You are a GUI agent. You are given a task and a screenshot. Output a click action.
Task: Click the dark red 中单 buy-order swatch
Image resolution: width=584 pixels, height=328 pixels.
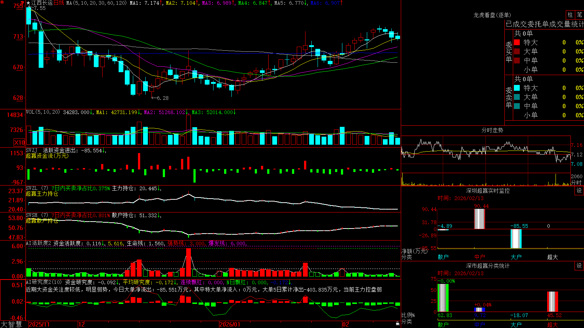(x=517, y=60)
